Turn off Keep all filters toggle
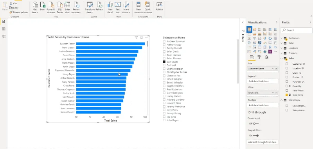This screenshot has width=313, height=149. tap(256, 136)
